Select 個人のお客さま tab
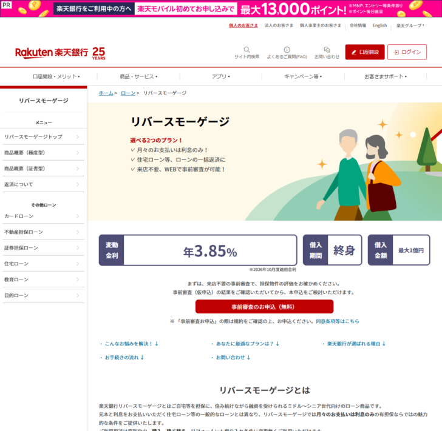Viewport: 442px width, 431px height. 243,25
